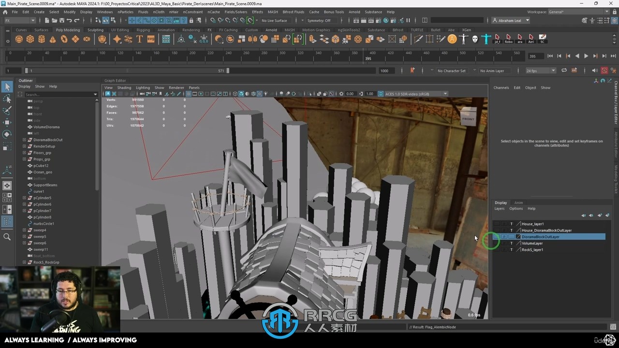The width and height of the screenshot is (619, 348).
Task: Toggle the loop playback button
Action: tap(564, 71)
